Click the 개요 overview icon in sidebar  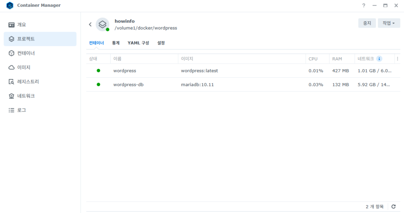11,25
